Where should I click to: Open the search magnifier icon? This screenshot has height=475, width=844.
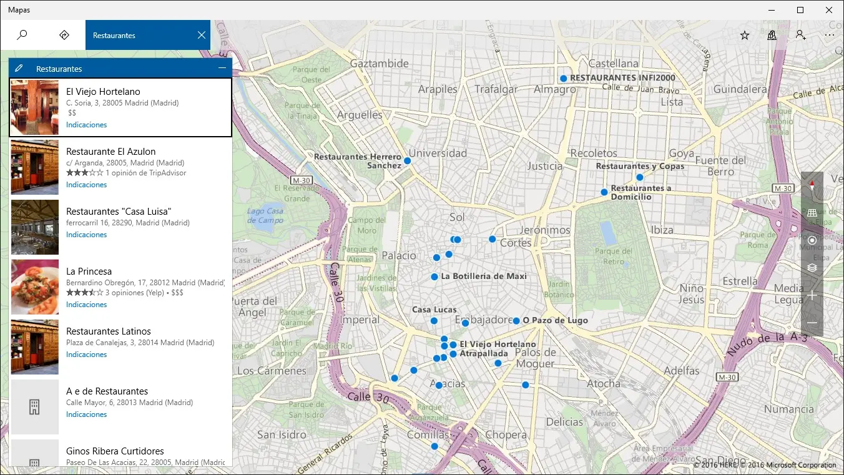click(x=22, y=35)
